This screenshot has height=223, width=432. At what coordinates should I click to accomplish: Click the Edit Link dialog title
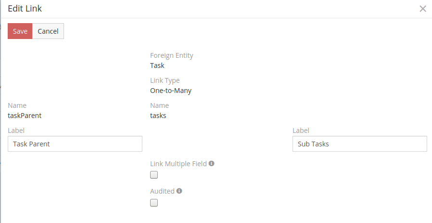pyautogui.click(x=25, y=9)
